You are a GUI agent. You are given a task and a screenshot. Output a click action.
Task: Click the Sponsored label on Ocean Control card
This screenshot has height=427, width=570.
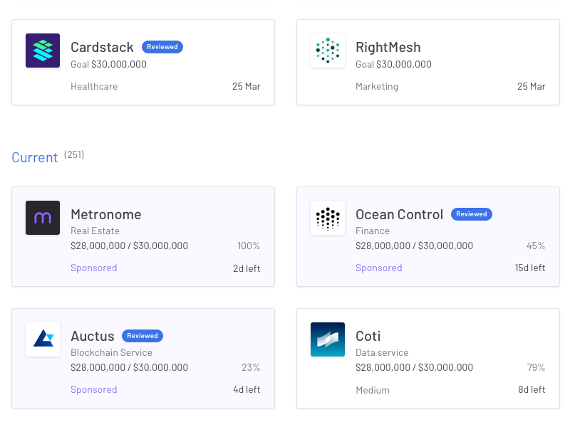coord(378,268)
